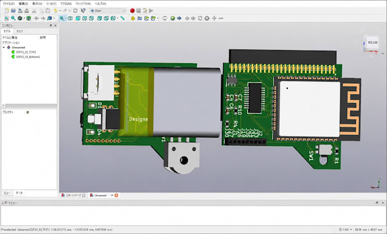The width and height of the screenshot is (387, 234).
Task: Open the Start workbench dropdown
Action: pos(108,11)
